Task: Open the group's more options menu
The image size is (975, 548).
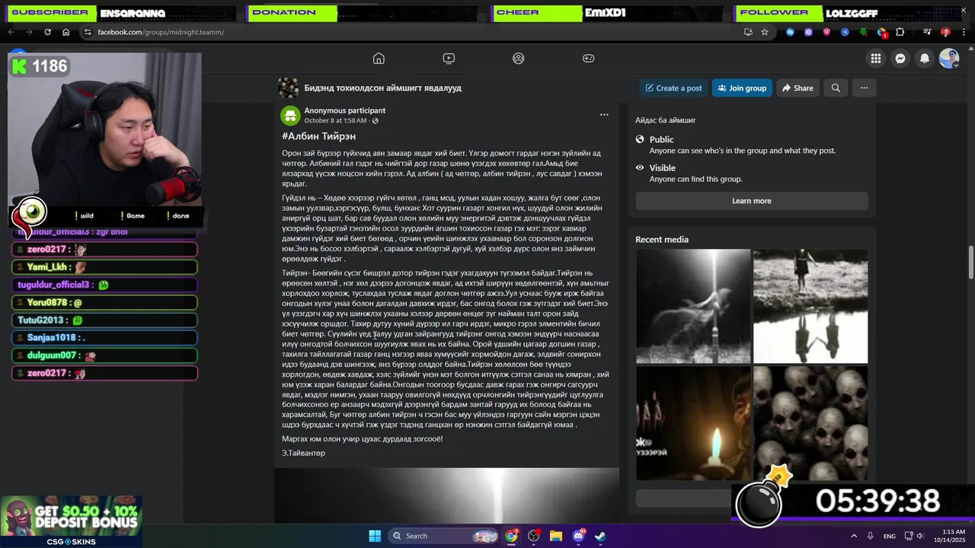Action: 864,88
